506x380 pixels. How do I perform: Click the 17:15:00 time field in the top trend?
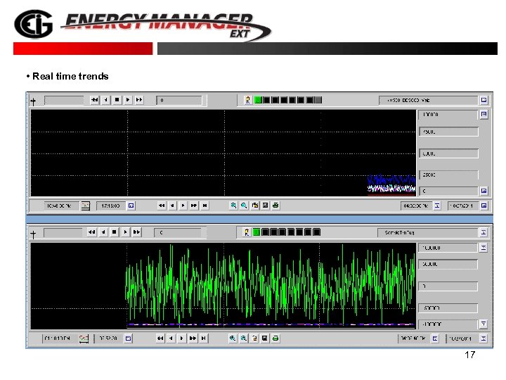coord(111,205)
